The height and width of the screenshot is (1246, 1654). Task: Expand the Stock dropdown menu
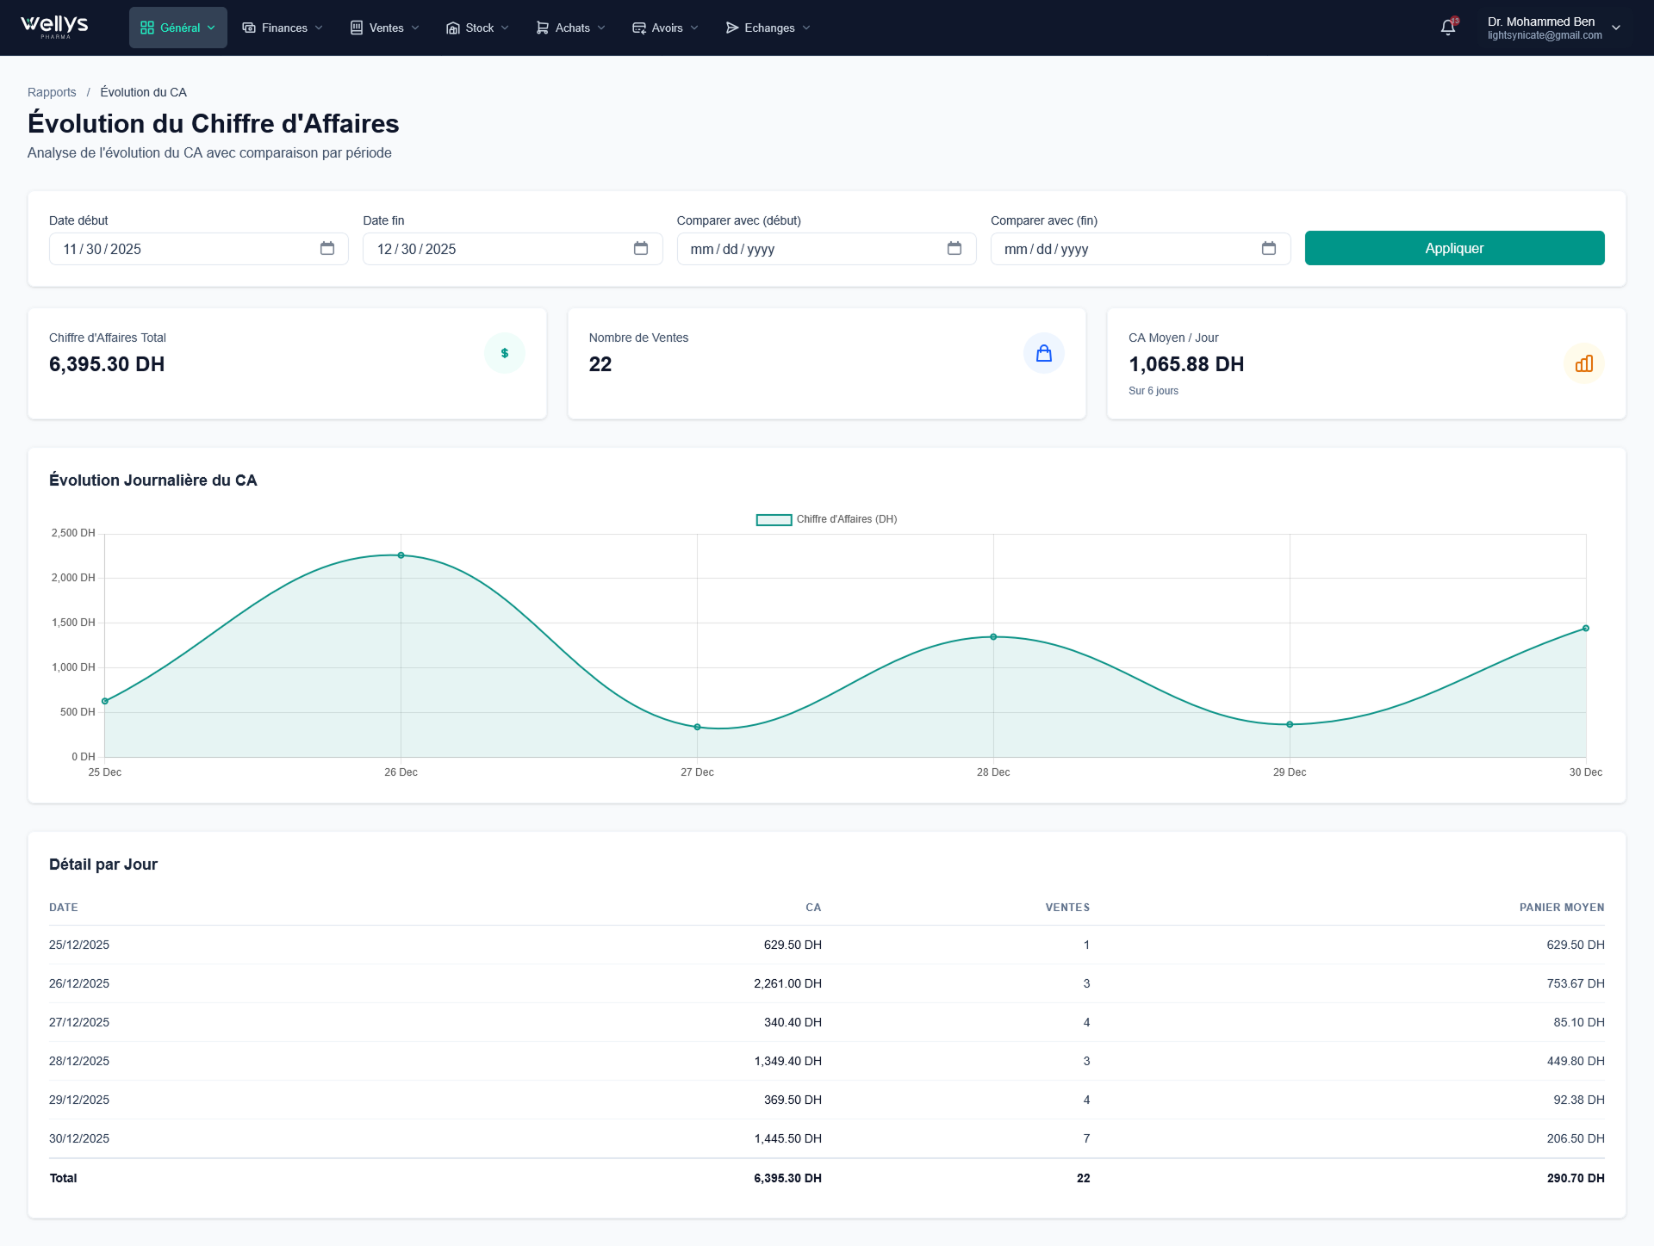click(478, 28)
